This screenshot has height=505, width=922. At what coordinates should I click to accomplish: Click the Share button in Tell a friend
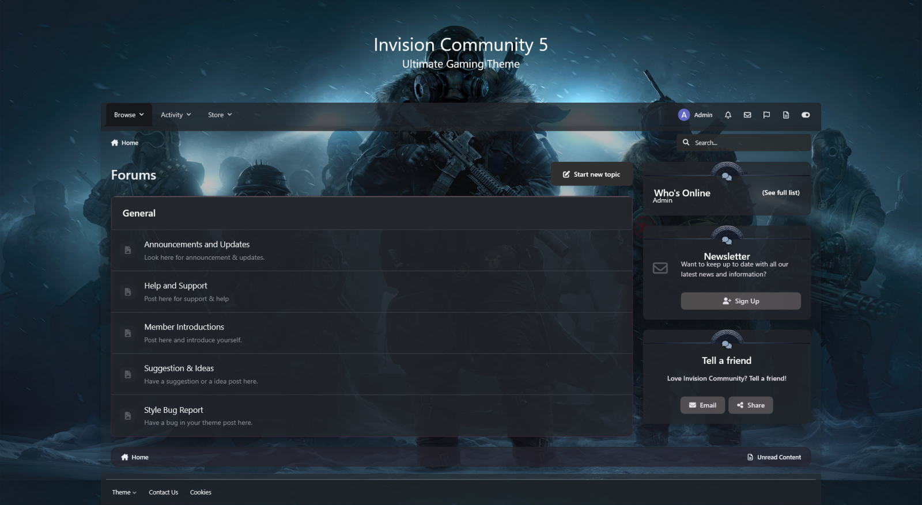(750, 405)
